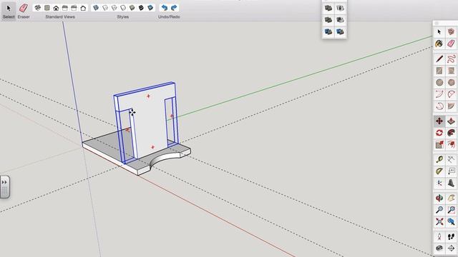This screenshot has width=458, height=257.
Task: Select the Dimensions tool
Action: coord(451,159)
